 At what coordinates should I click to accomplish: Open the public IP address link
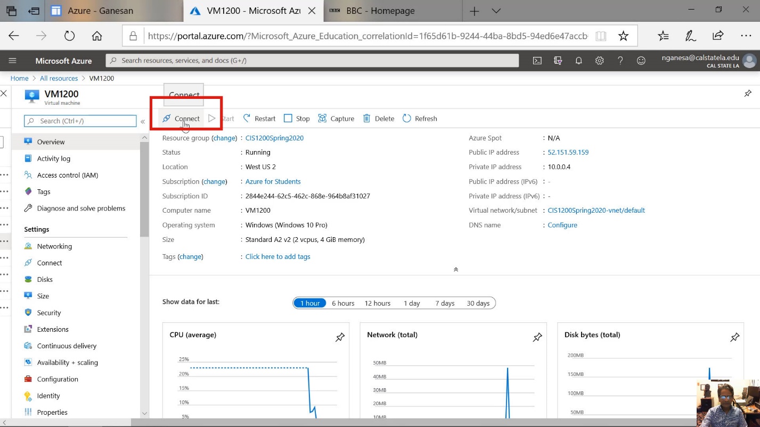tap(568, 152)
